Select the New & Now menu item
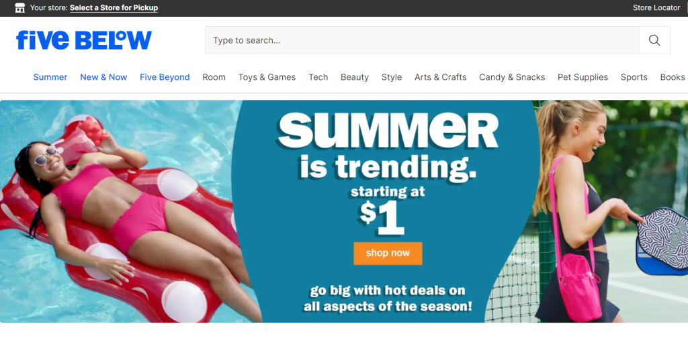The height and width of the screenshot is (340, 688). (x=103, y=77)
